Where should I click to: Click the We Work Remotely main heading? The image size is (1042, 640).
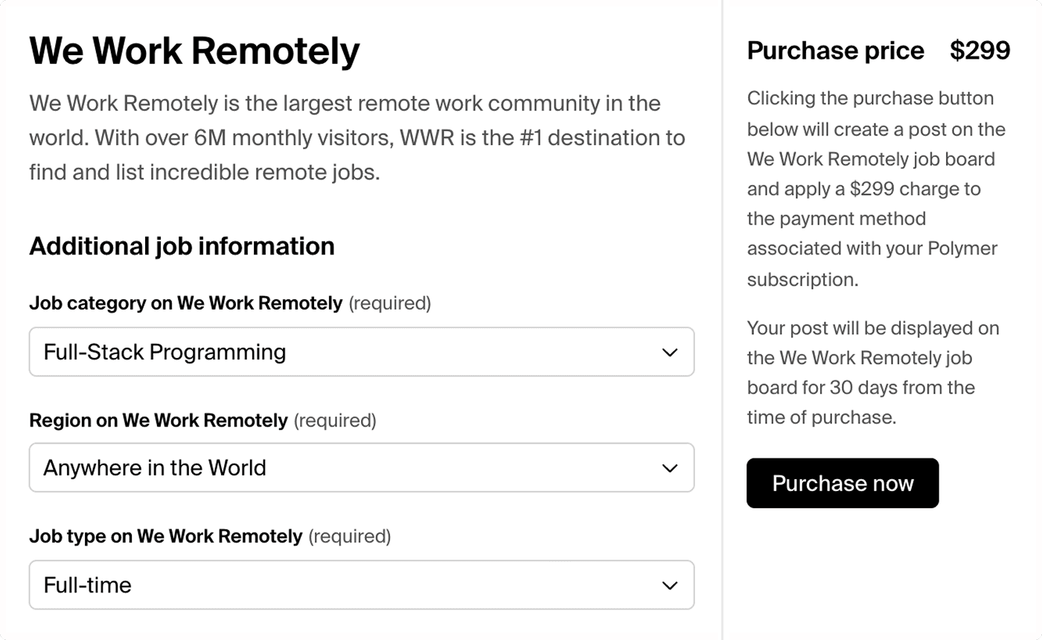pyautogui.click(x=194, y=51)
